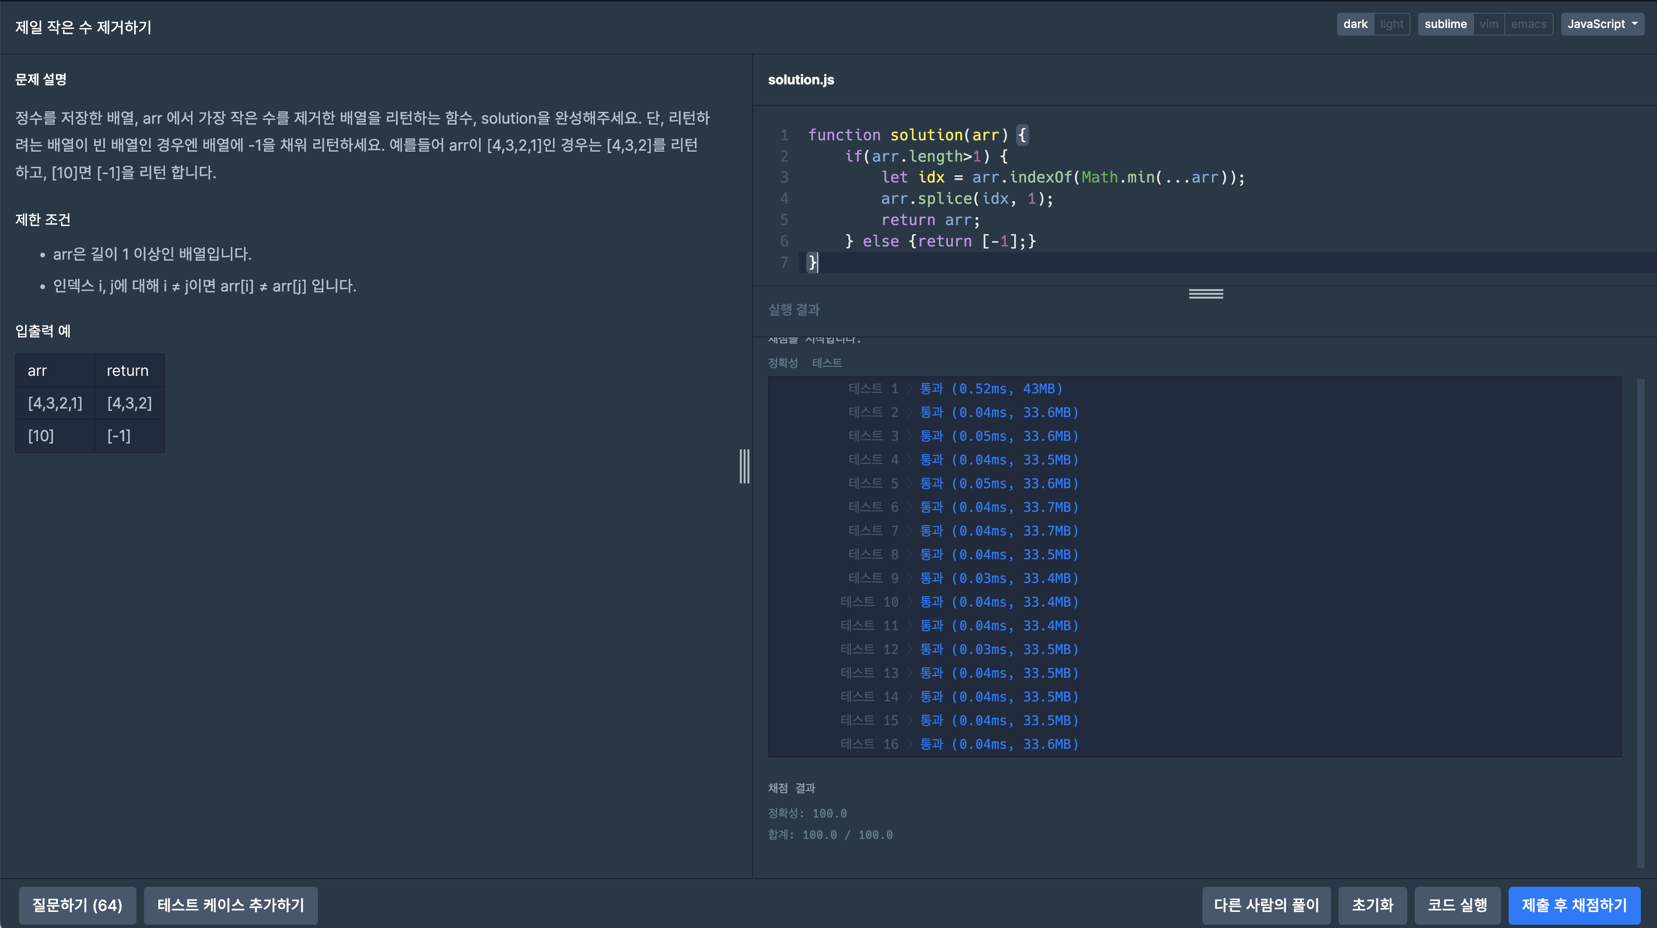Click the 합계: 100.0 / 100.0 text
This screenshot has height=928, width=1657.
click(830, 835)
